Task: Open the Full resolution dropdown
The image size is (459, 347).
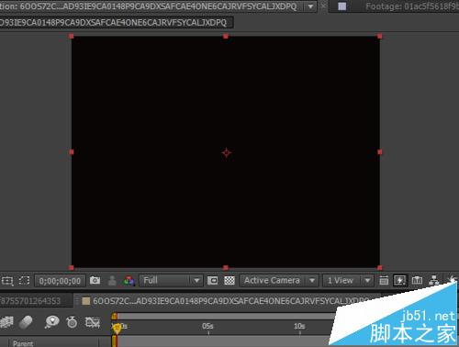Action: (171, 280)
